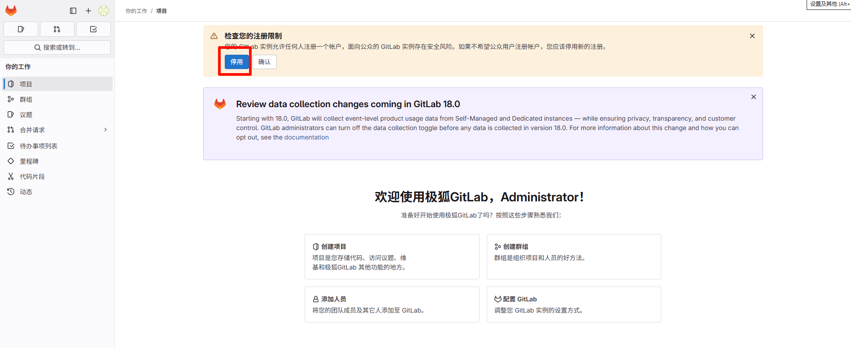
Task: Open the create new plus menu
Action: point(88,11)
